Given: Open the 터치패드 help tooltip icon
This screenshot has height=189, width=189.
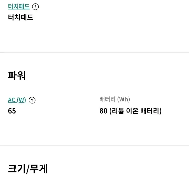Looking at the screenshot, I should pyautogui.click(x=35, y=7).
